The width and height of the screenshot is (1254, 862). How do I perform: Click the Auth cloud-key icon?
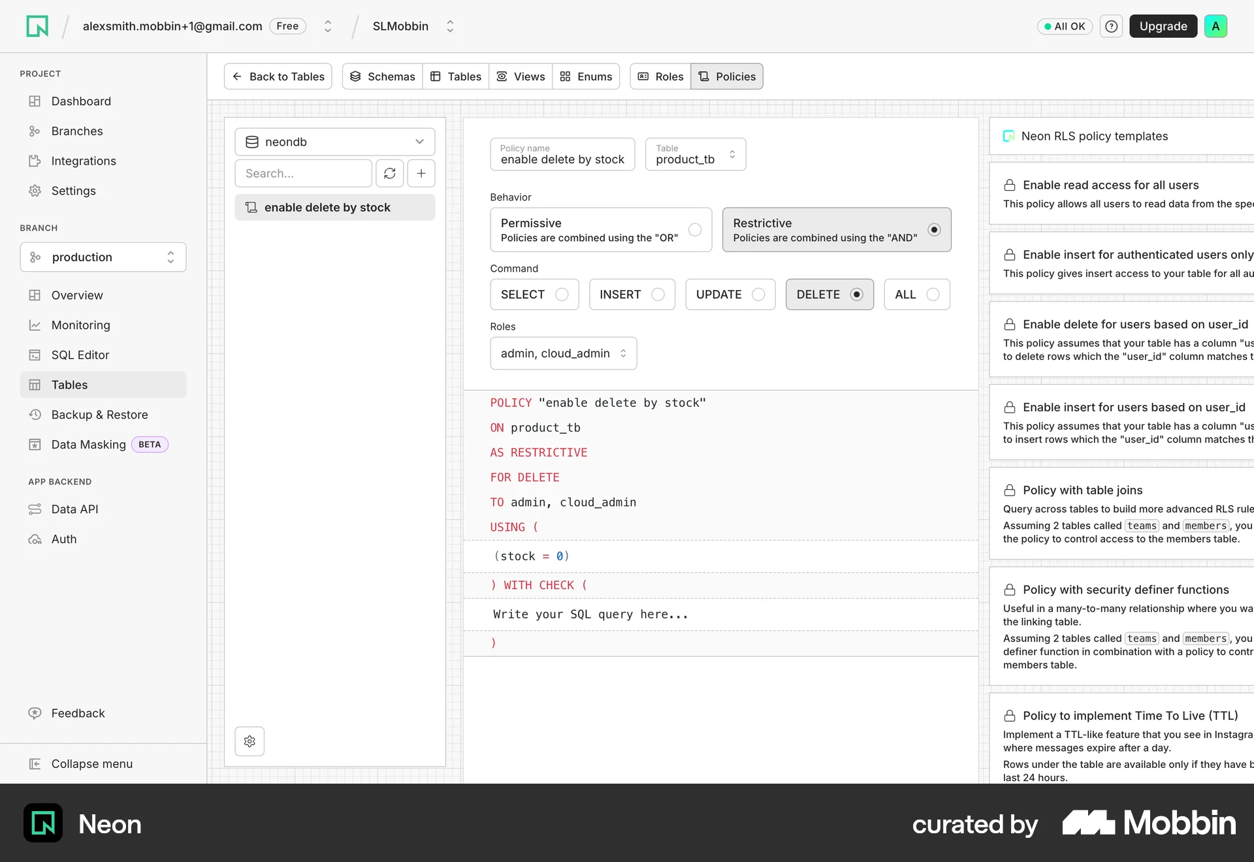[35, 539]
